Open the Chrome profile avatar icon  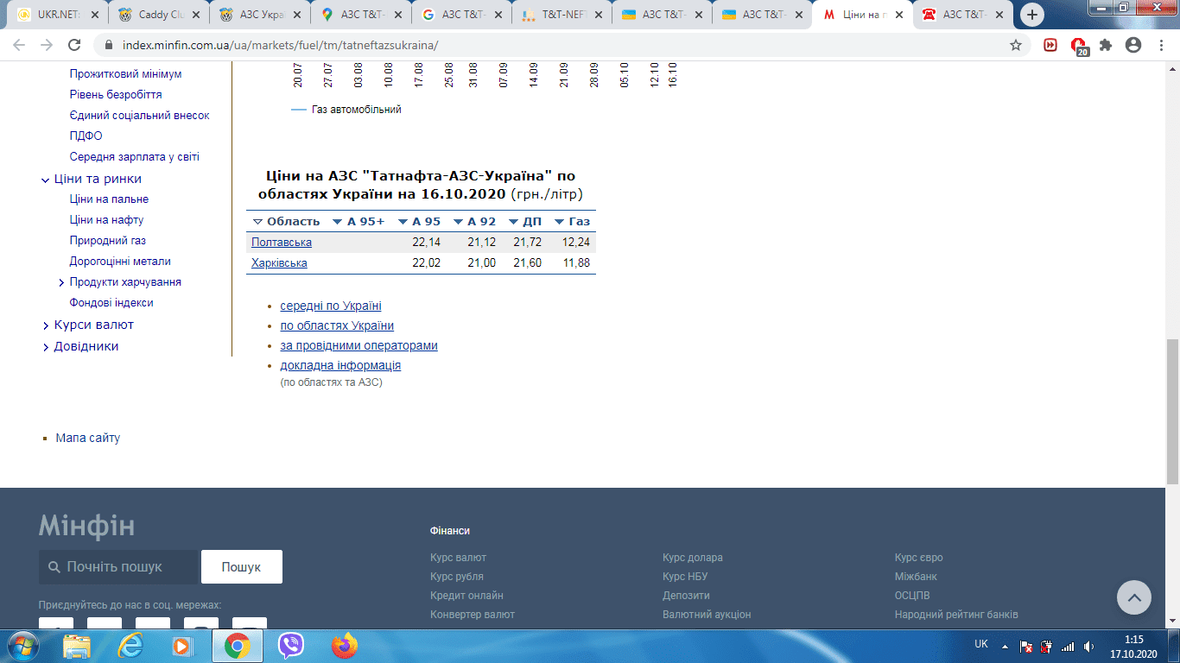[x=1133, y=45]
